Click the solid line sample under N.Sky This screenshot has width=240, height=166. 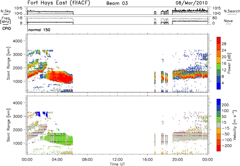(x=6, y=14)
